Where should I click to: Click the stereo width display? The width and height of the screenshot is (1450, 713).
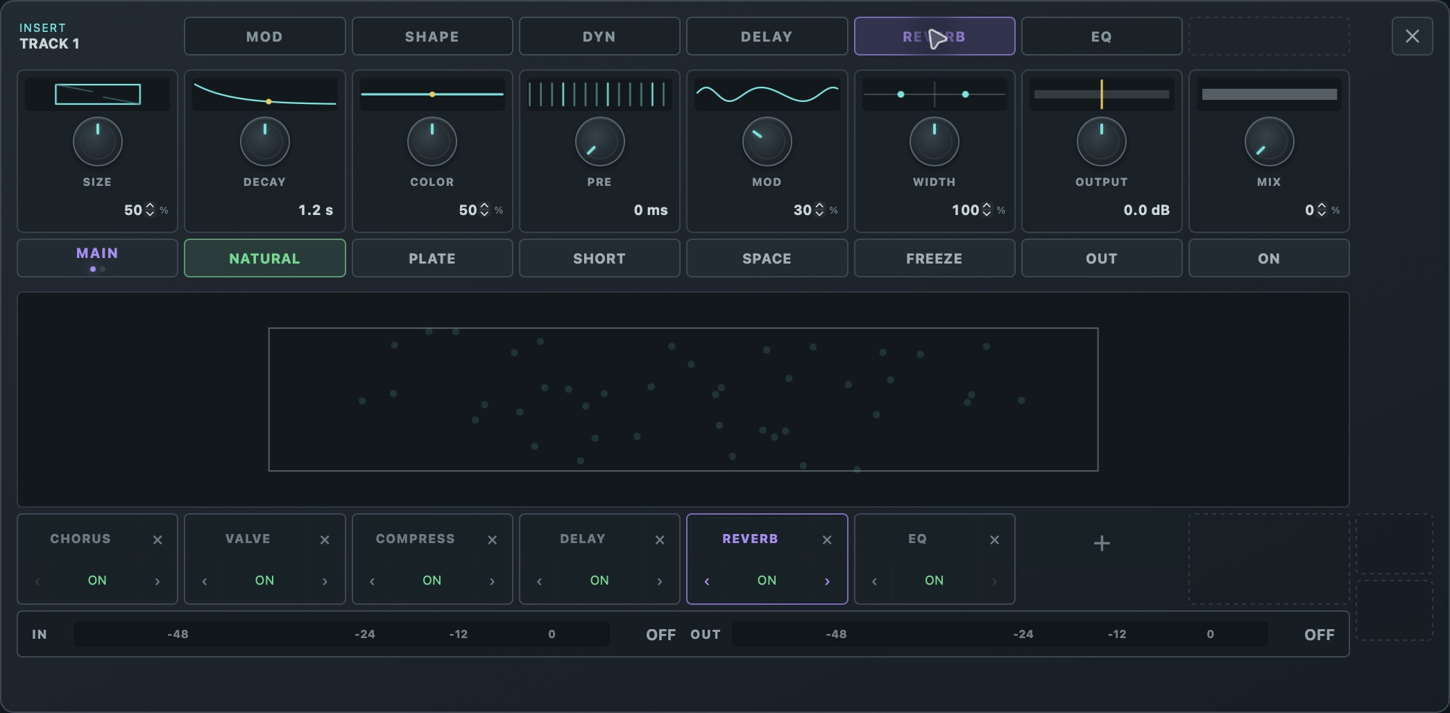click(935, 94)
